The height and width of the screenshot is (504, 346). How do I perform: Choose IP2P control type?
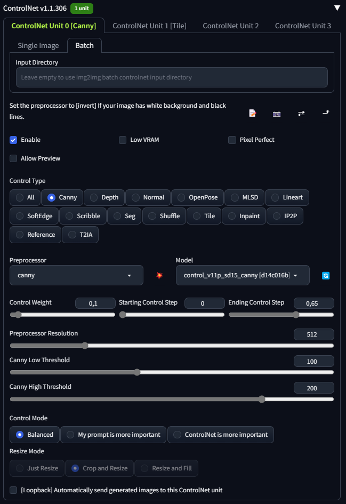pos(285,216)
